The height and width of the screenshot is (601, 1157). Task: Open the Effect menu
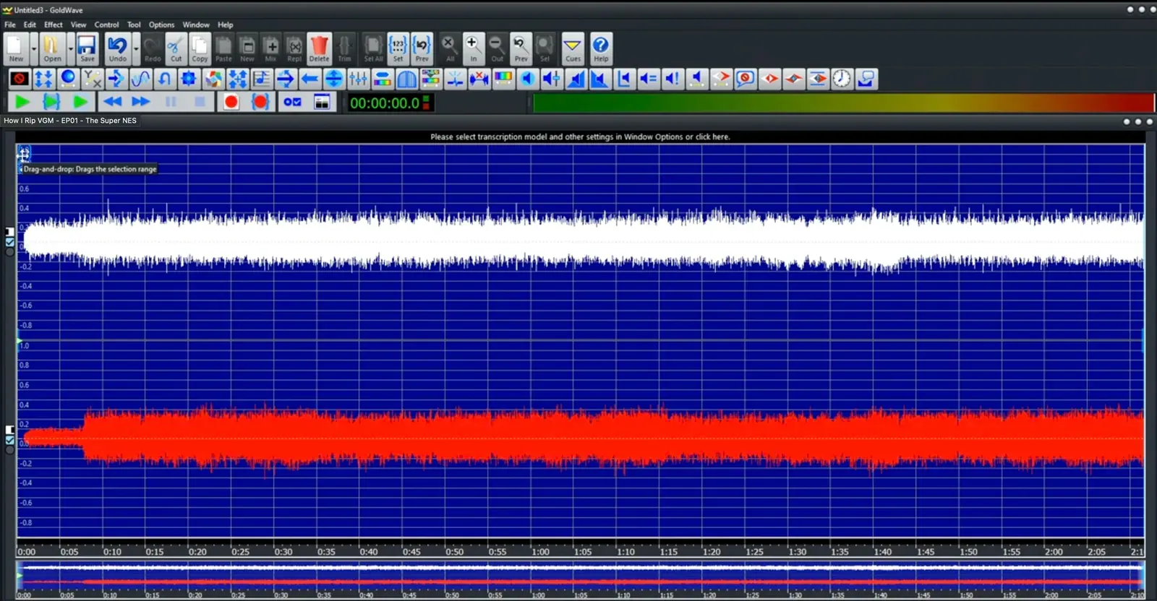coord(54,25)
